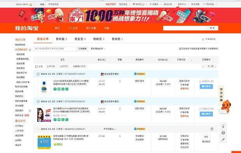Click 申请售后 for the accelerator order
This screenshot has width=241, height=153.
click(140, 136)
